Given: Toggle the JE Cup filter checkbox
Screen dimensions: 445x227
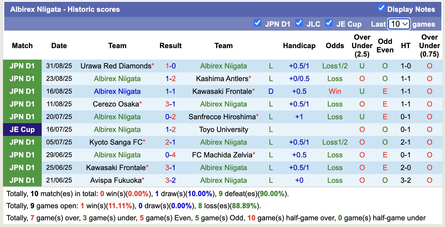Looking at the screenshot, I should 329,23.
